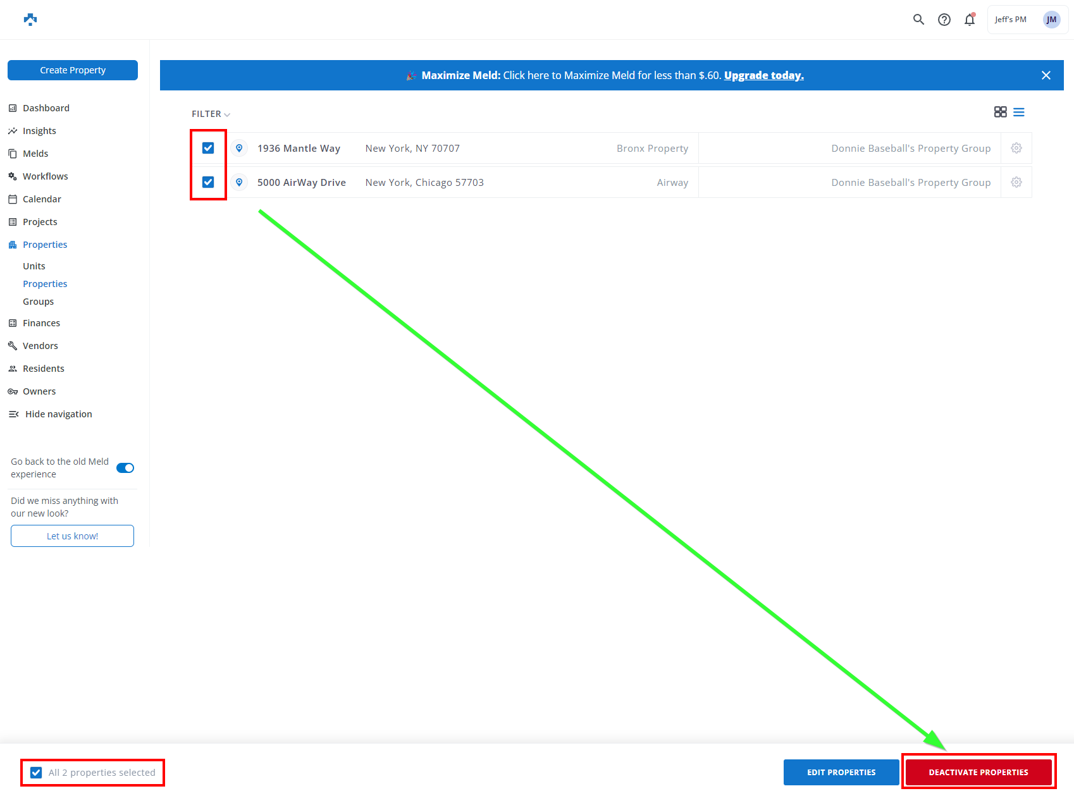
Task: Switch to list view icon
Action: (1018, 112)
